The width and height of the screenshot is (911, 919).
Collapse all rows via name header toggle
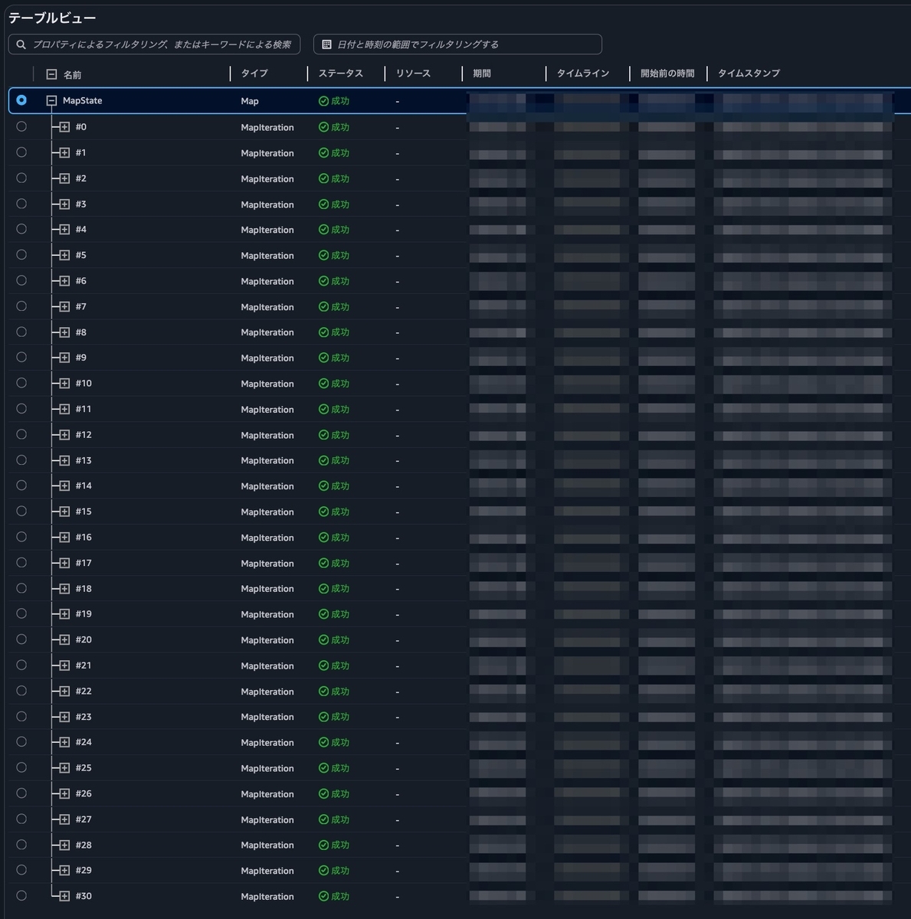coord(51,74)
